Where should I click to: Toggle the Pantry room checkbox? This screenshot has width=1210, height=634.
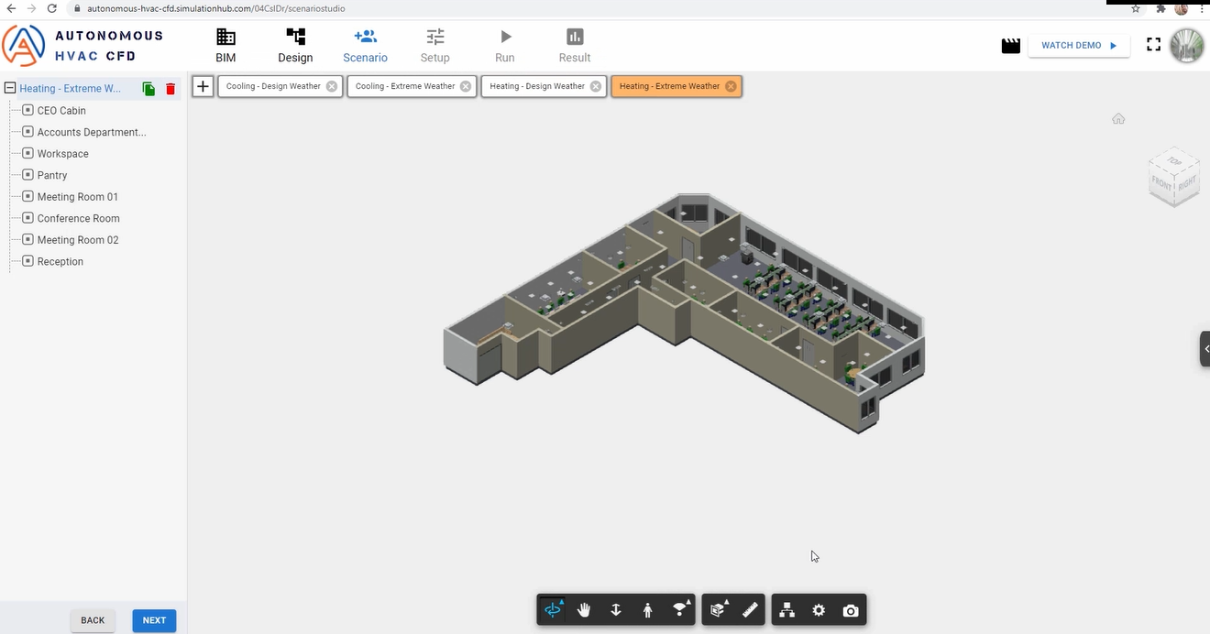[27, 175]
